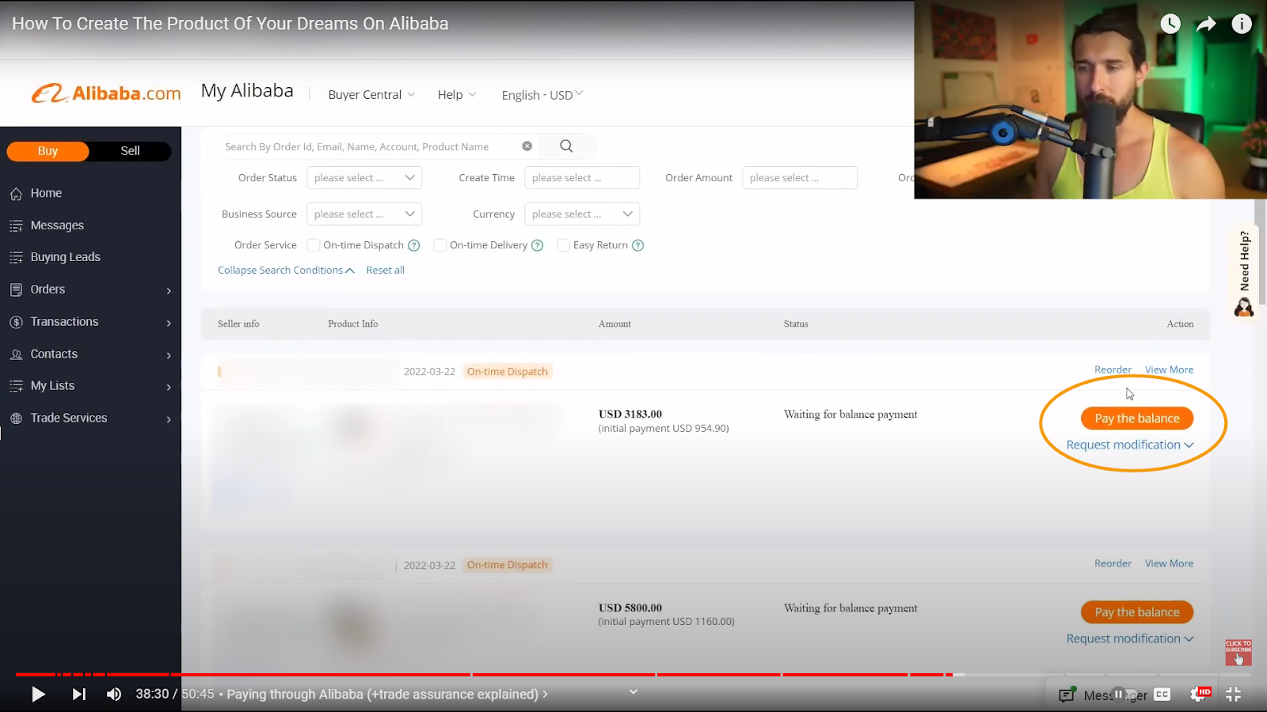Open the Order Status dropdown
Screen dimensions: 1267x712
tap(364, 178)
